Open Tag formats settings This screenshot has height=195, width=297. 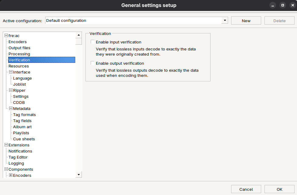pyautogui.click(x=24, y=115)
